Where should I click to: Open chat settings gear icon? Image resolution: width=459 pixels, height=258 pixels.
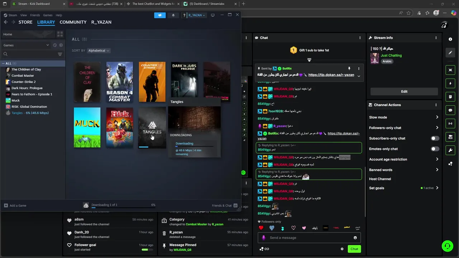pyautogui.click(x=342, y=249)
